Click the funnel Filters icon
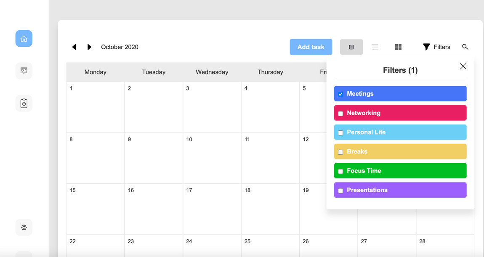The height and width of the screenshot is (257, 484). click(x=426, y=47)
